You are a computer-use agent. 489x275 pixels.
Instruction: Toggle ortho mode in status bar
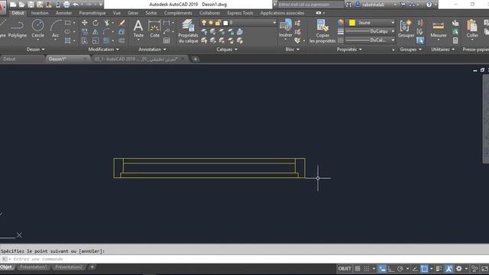pyautogui.click(x=390, y=268)
